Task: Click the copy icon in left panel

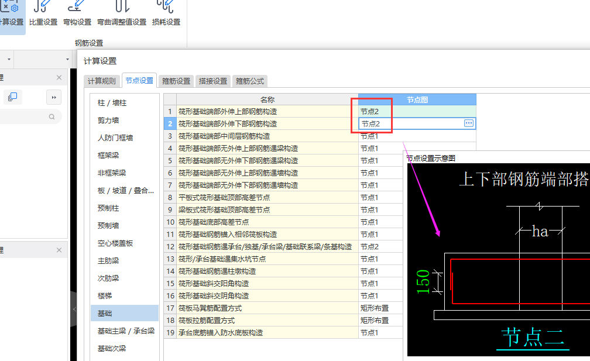Action: [x=12, y=97]
